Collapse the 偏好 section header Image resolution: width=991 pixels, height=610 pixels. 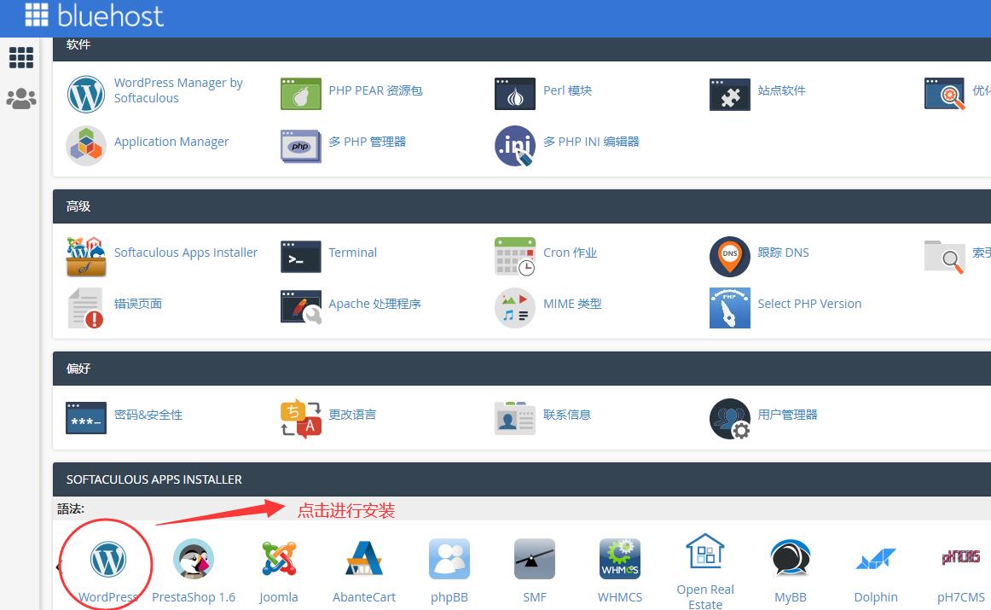[x=521, y=369]
